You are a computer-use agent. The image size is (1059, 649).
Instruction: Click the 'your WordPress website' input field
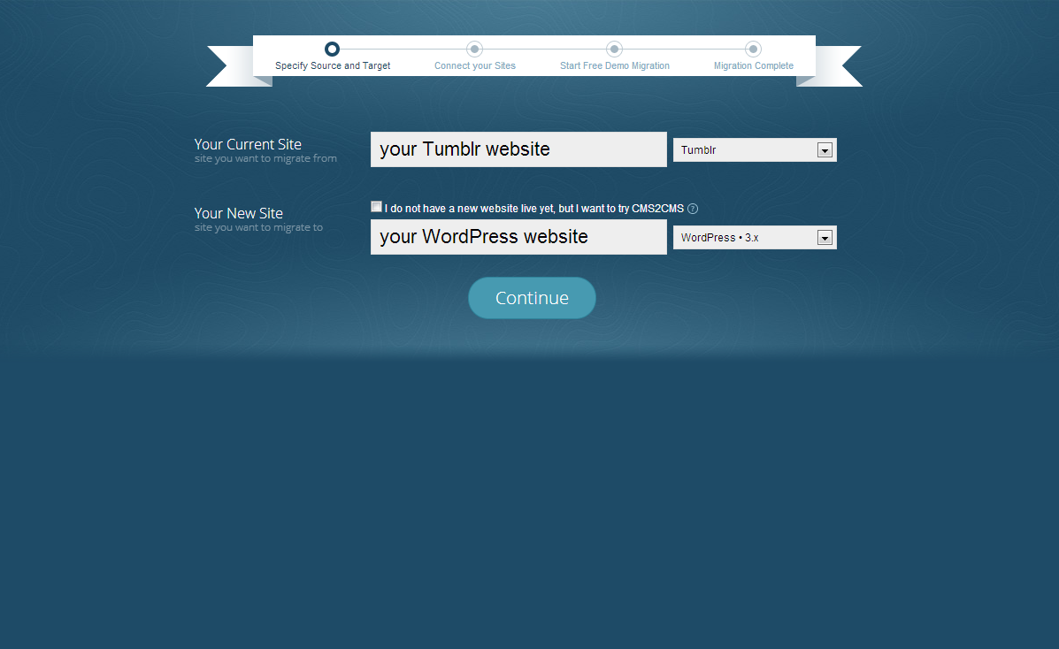click(x=518, y=237)
